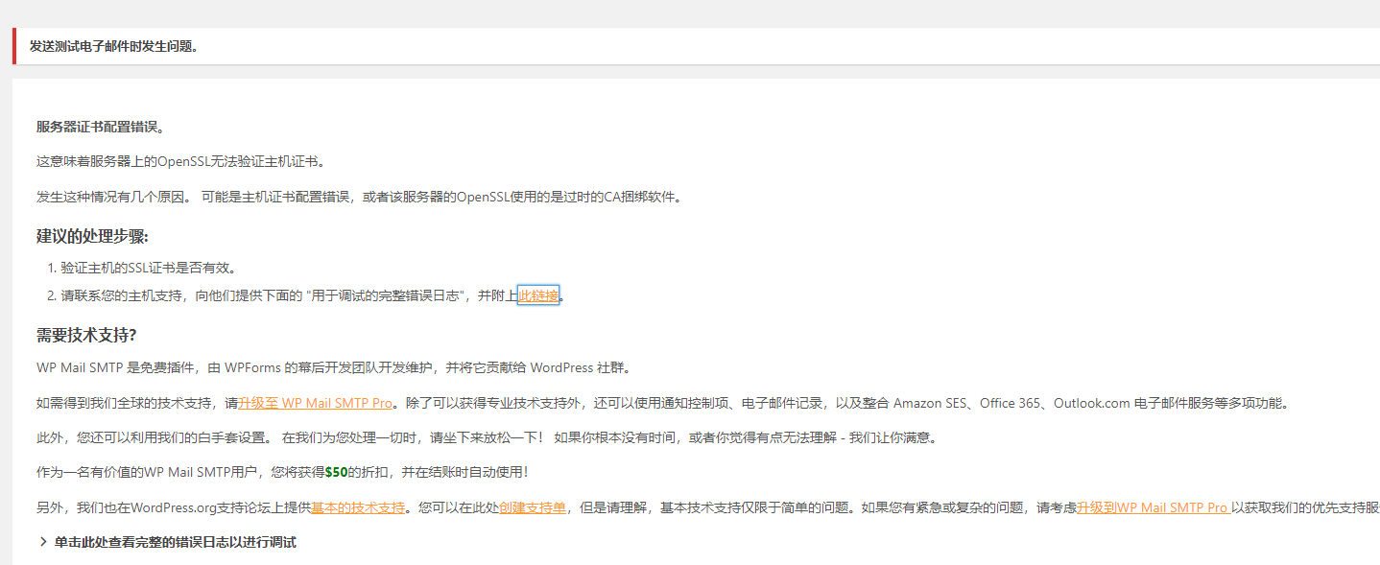The height and width of the screenshot is (565, 1380).
Task: Open the highlighted "此链接" debugging hyperlink
Action: pos(537,295)
